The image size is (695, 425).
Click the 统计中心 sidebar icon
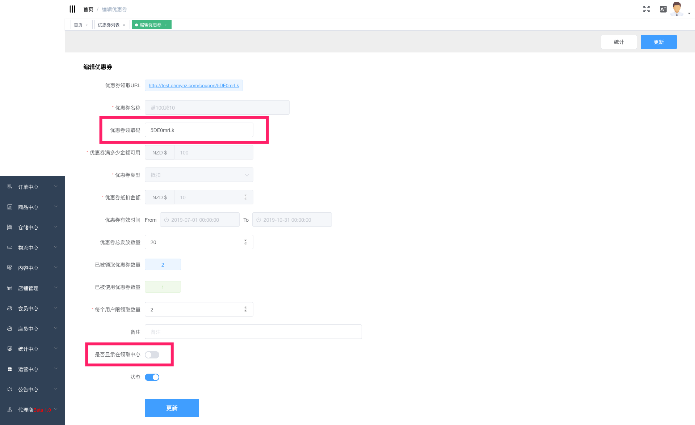(10, 349)
